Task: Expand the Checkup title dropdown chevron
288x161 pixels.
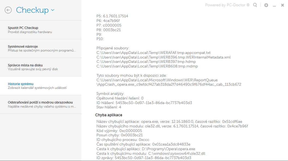Action: [53, 10]
